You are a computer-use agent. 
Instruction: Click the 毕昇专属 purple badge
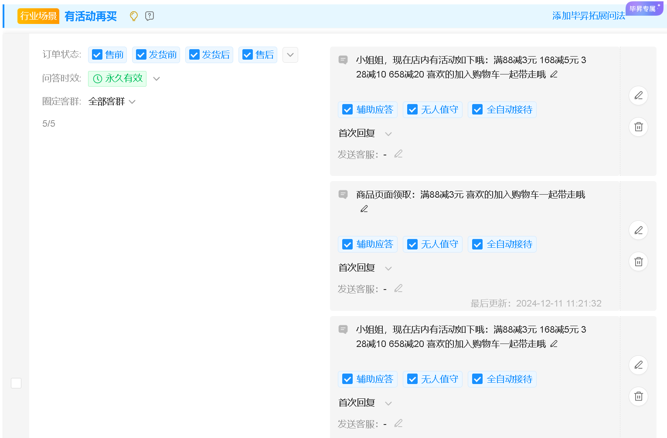(x=644, y=8)
